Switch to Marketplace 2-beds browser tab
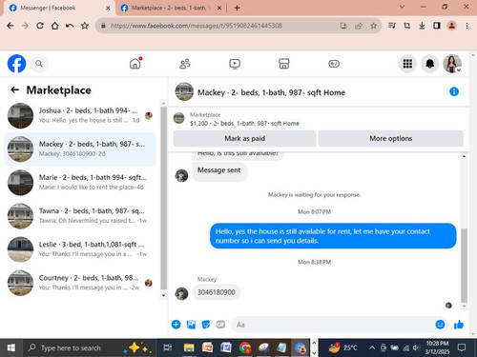 (169, 8)
